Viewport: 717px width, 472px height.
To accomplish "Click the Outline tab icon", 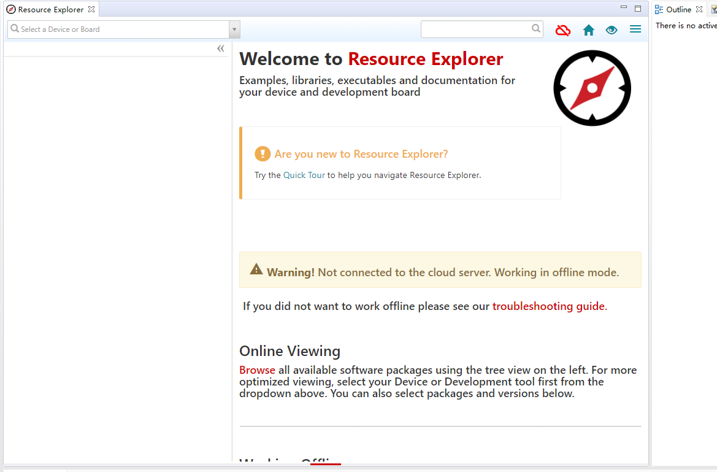I will pos(659,10).
